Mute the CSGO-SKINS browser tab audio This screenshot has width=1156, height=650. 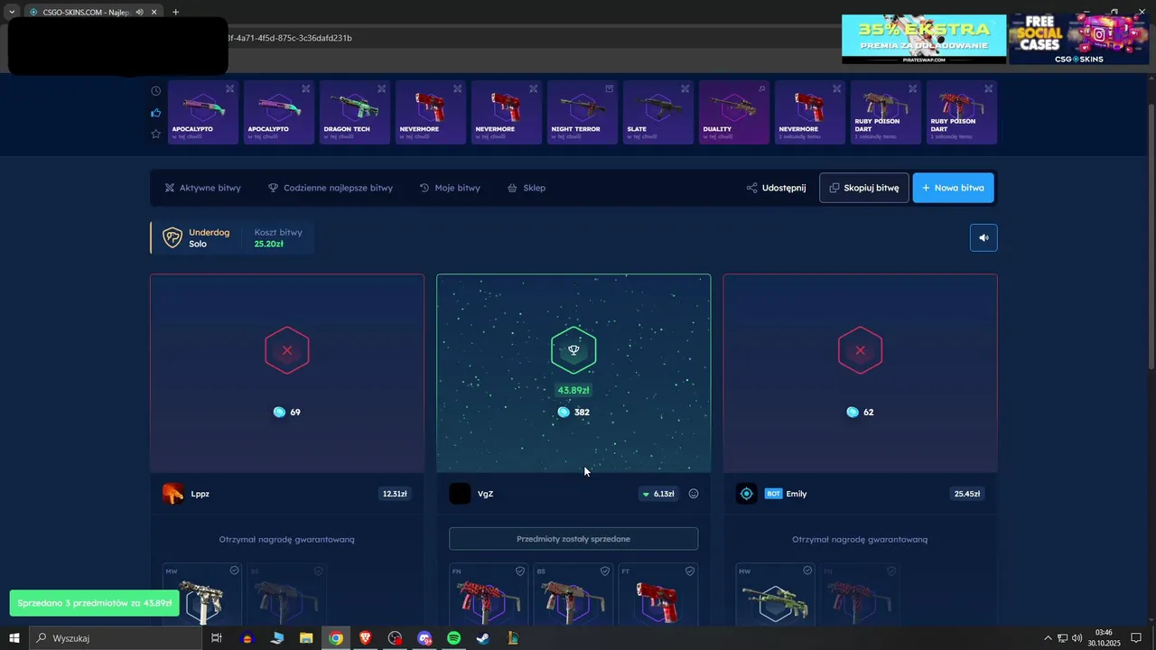click(140, 12)
